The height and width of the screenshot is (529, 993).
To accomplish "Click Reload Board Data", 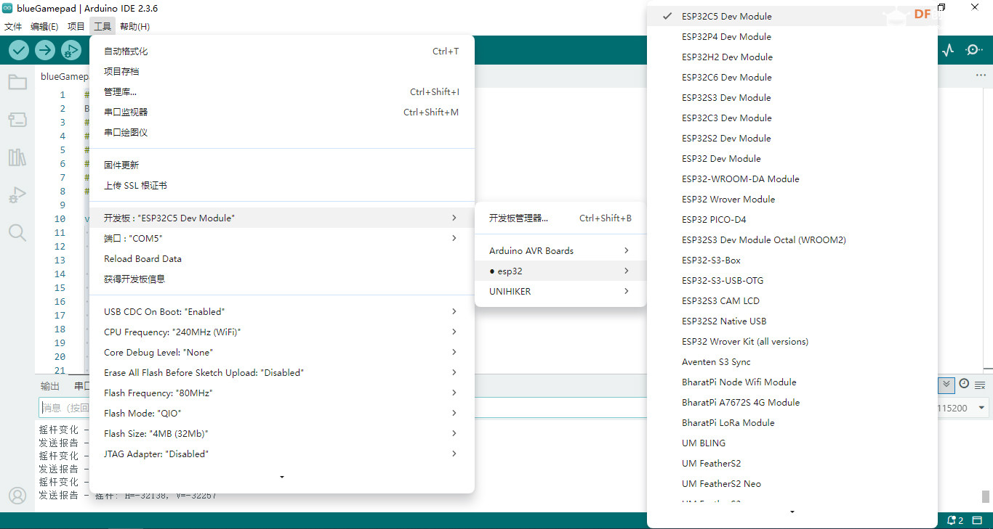I will point(142,258).
